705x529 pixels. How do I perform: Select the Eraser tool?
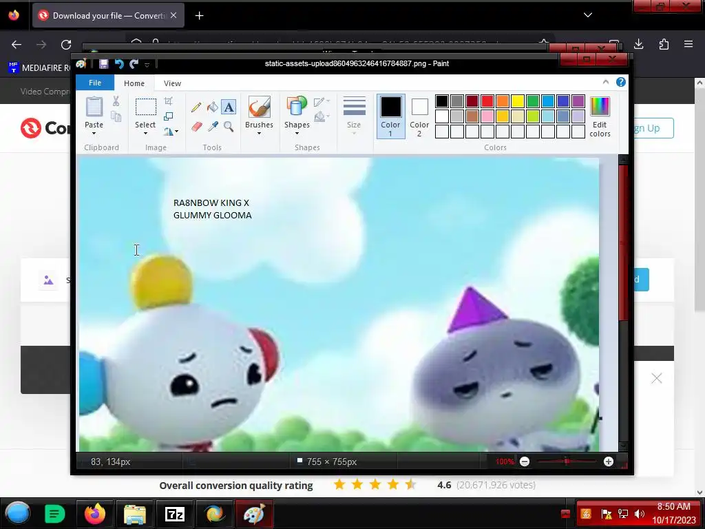click(196, 127)
